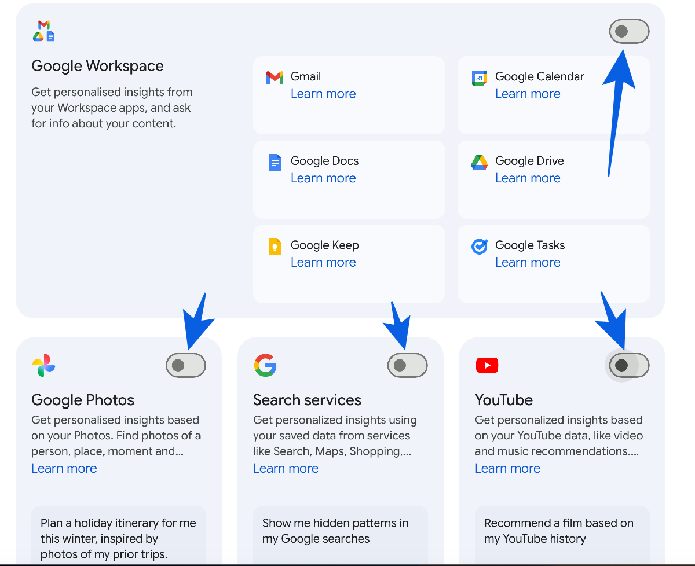This screenshot has width=695, height=566.
Task: Click the Search services description paragraph
Action: (335, 436)
